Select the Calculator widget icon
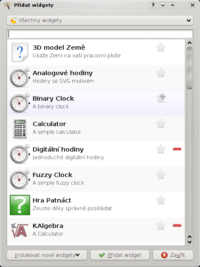 [20, 129]
